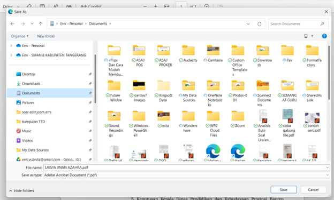The image size is (334, 200).
Task: Select the Photos-001 folder
Action: [x=238, y=91]
